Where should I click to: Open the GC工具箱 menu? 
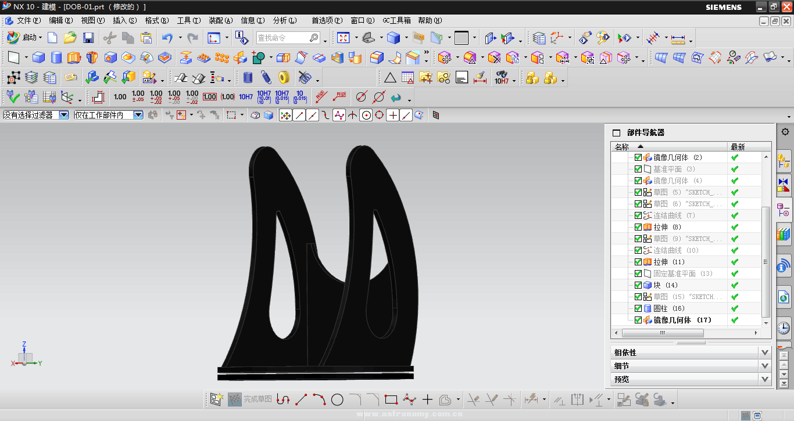[396, 20]
